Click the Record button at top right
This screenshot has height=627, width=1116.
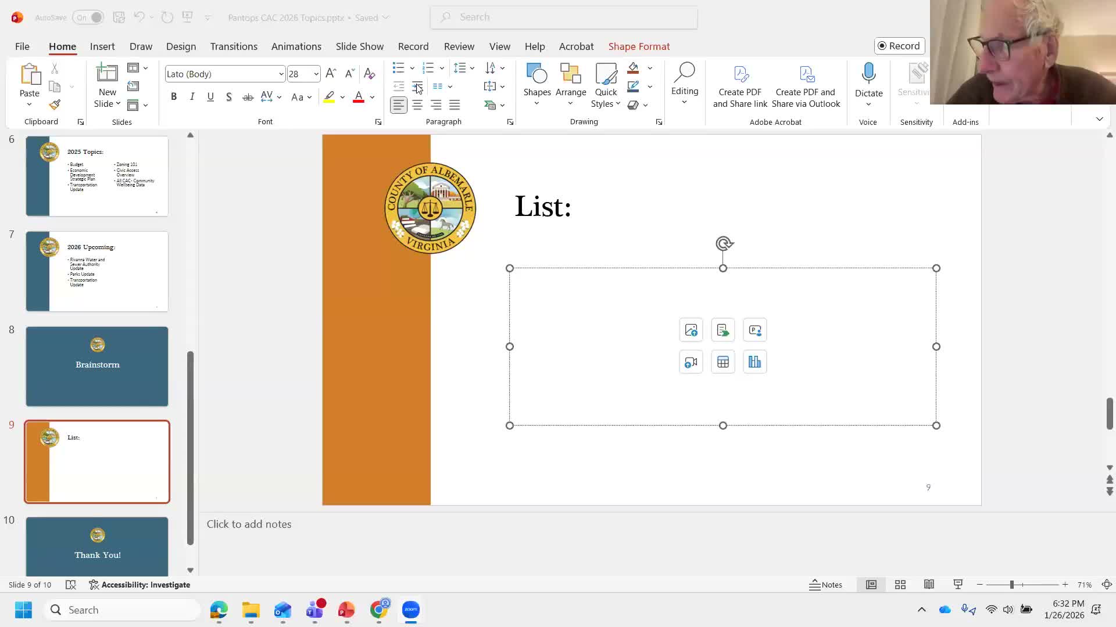click(899, 46)
